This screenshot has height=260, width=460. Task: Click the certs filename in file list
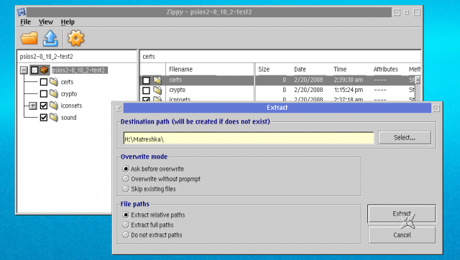tap(175, 80)
